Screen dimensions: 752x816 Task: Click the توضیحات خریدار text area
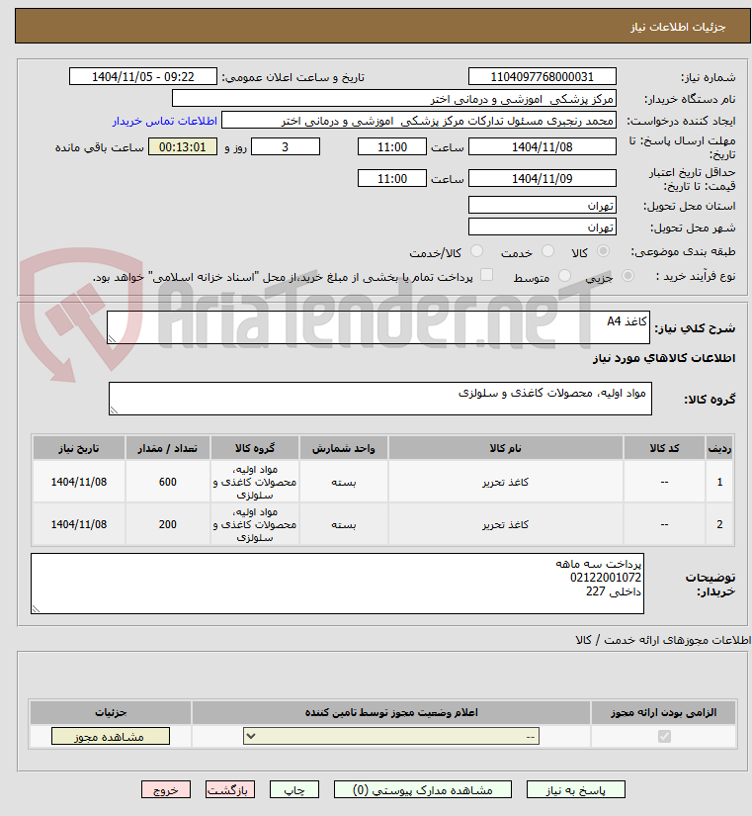[x=338, y=584]
